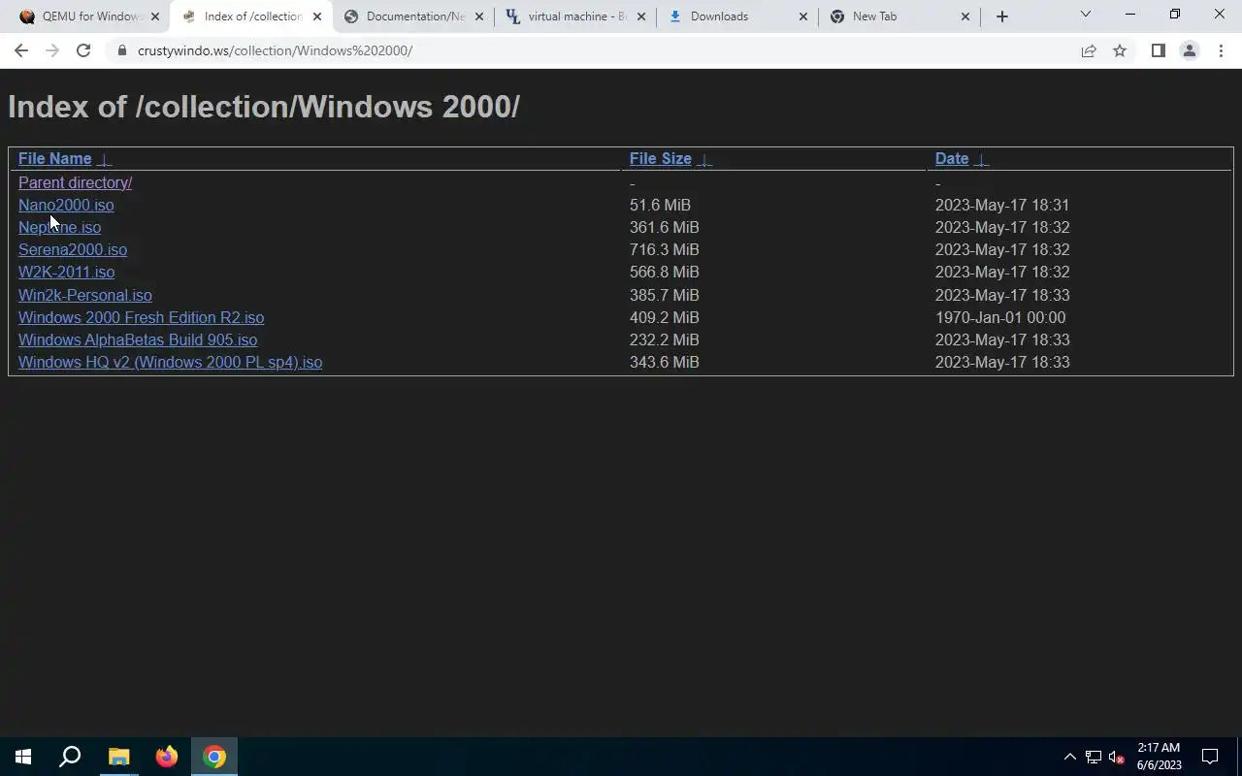Click the Chrome taskbar icon
This screenshot has height=776, width=1242.
[214, 757]
